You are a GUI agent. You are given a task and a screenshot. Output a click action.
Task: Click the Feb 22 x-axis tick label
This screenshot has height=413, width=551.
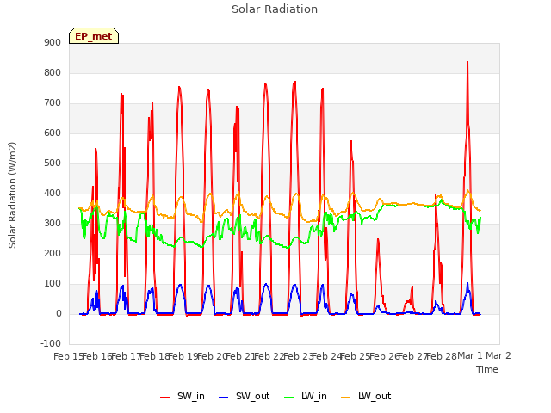click(269, 356)
